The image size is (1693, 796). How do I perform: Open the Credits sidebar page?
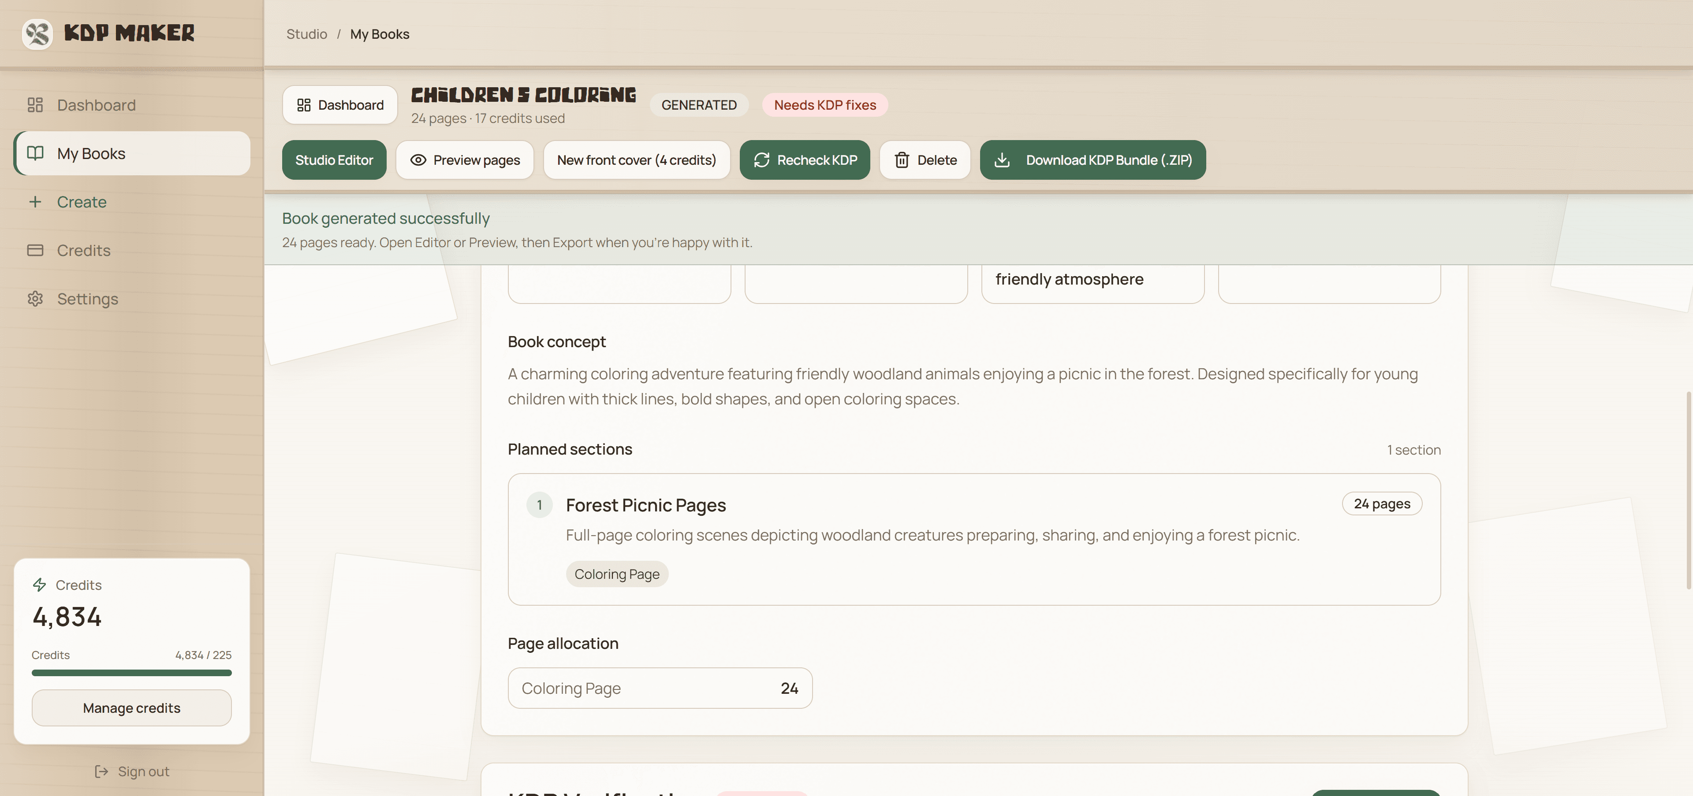tap(131, 250)
